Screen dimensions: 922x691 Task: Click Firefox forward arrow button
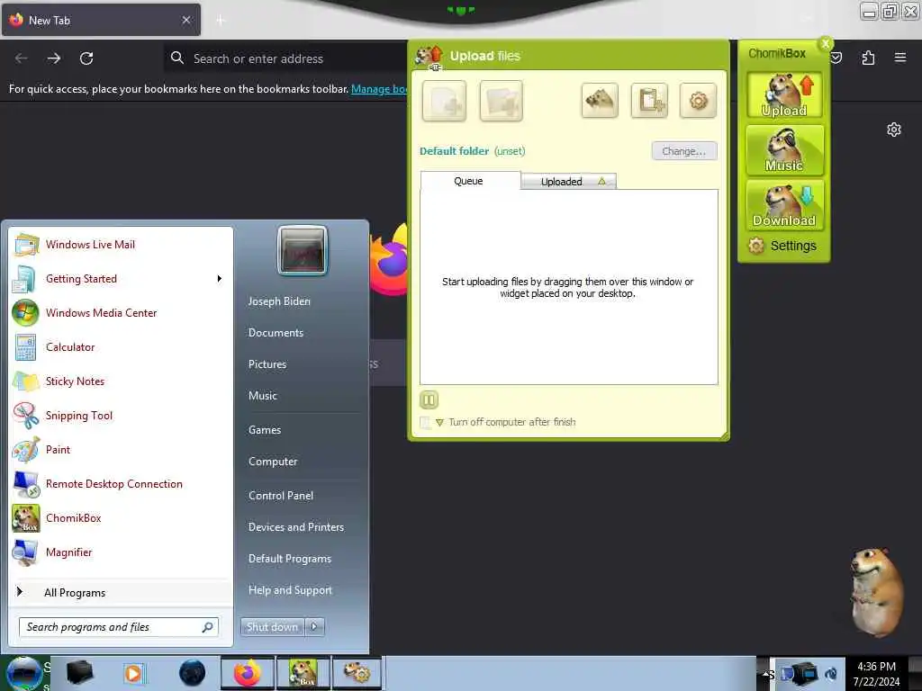[54, 58]
